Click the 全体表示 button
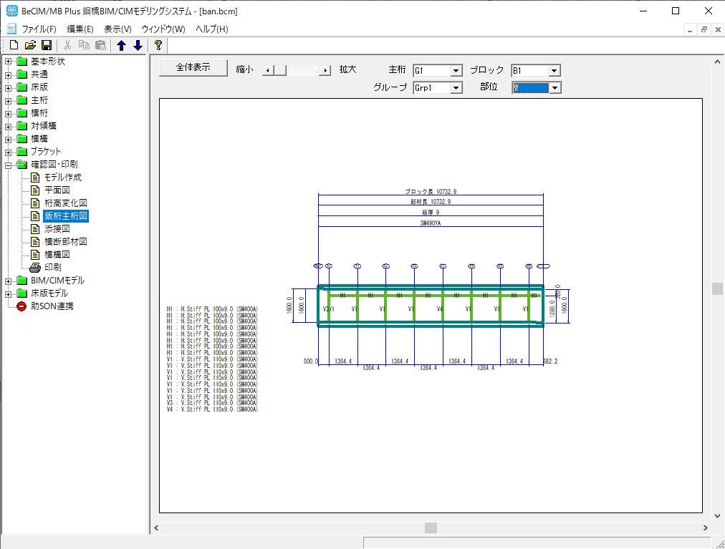Image resolution: width=725 pixels, height=549 pixels. [x=193, y=67]
